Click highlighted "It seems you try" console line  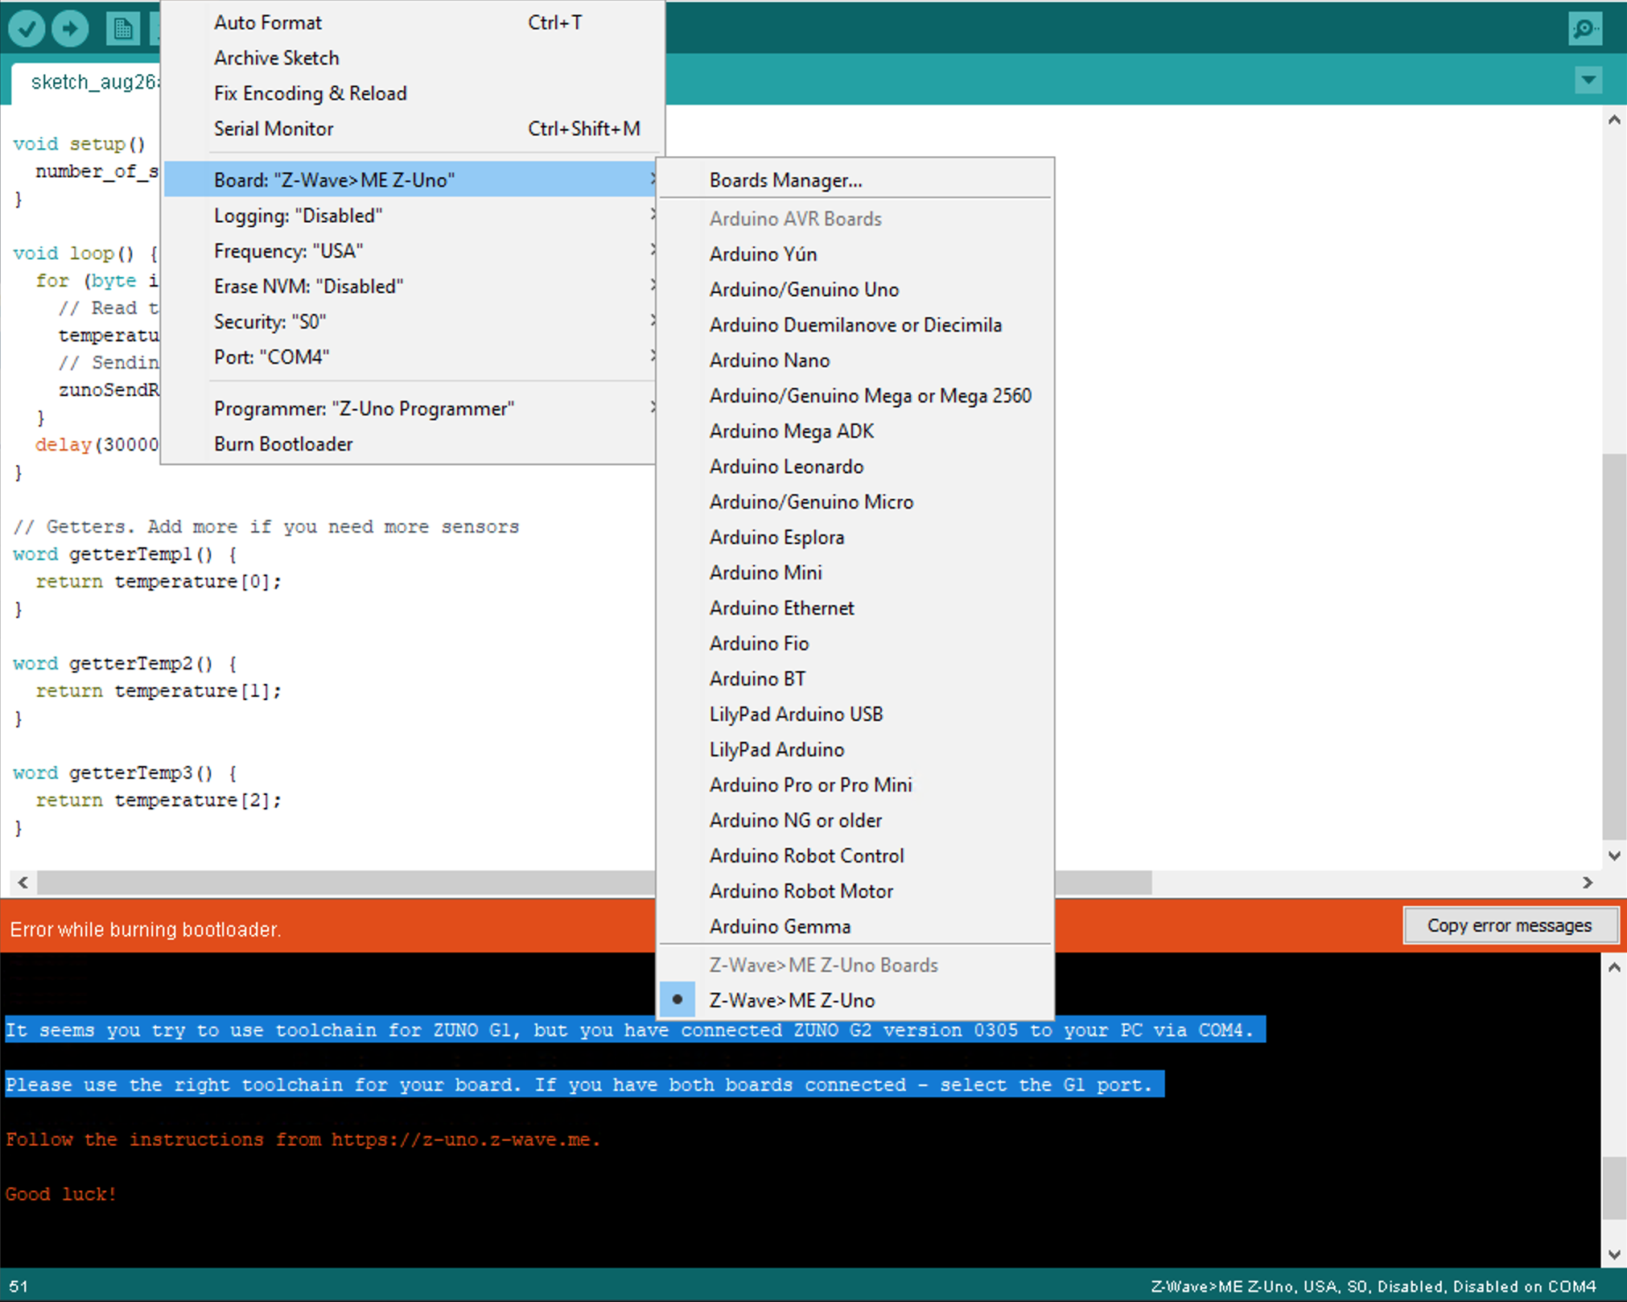pos(635,1030)
